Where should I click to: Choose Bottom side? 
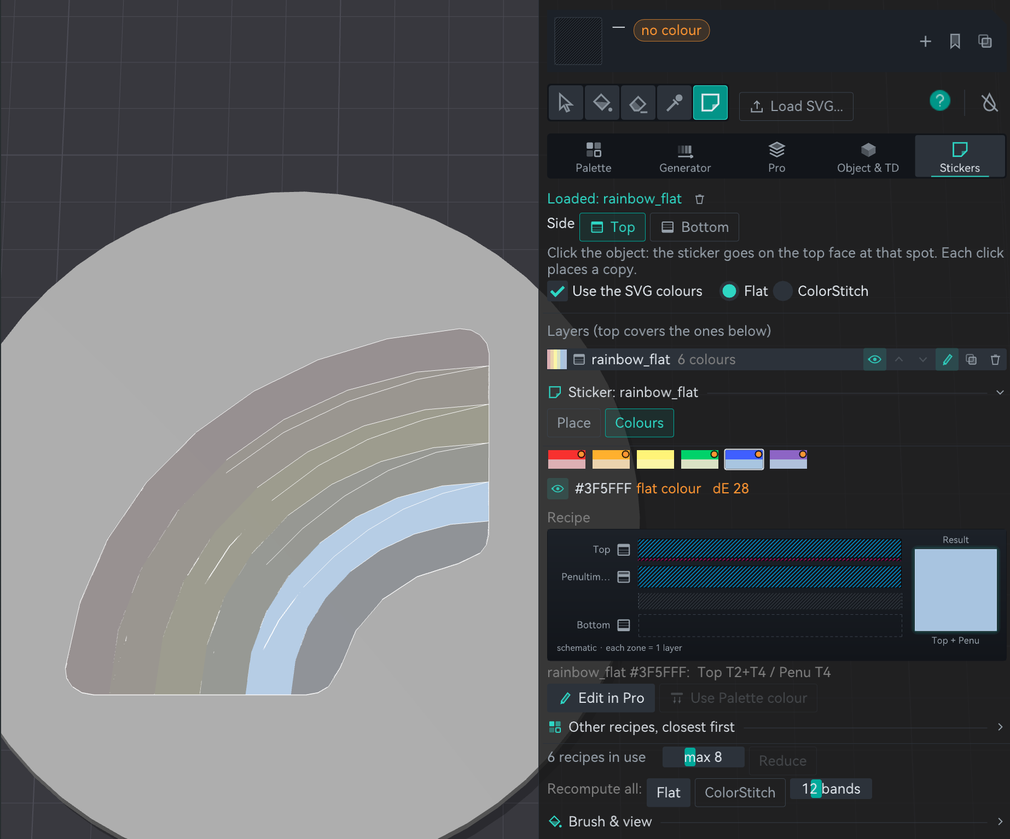[x=694, y=227]
